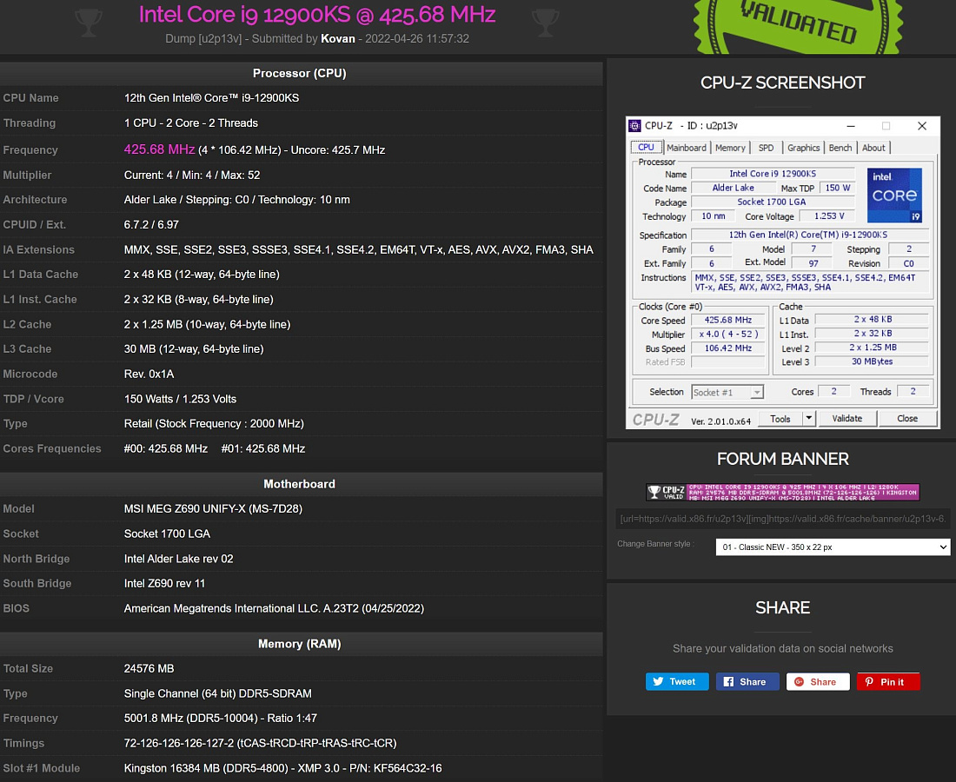
Task: Click the green VALIDATED stamp badge
Action: tap(798, 25)
